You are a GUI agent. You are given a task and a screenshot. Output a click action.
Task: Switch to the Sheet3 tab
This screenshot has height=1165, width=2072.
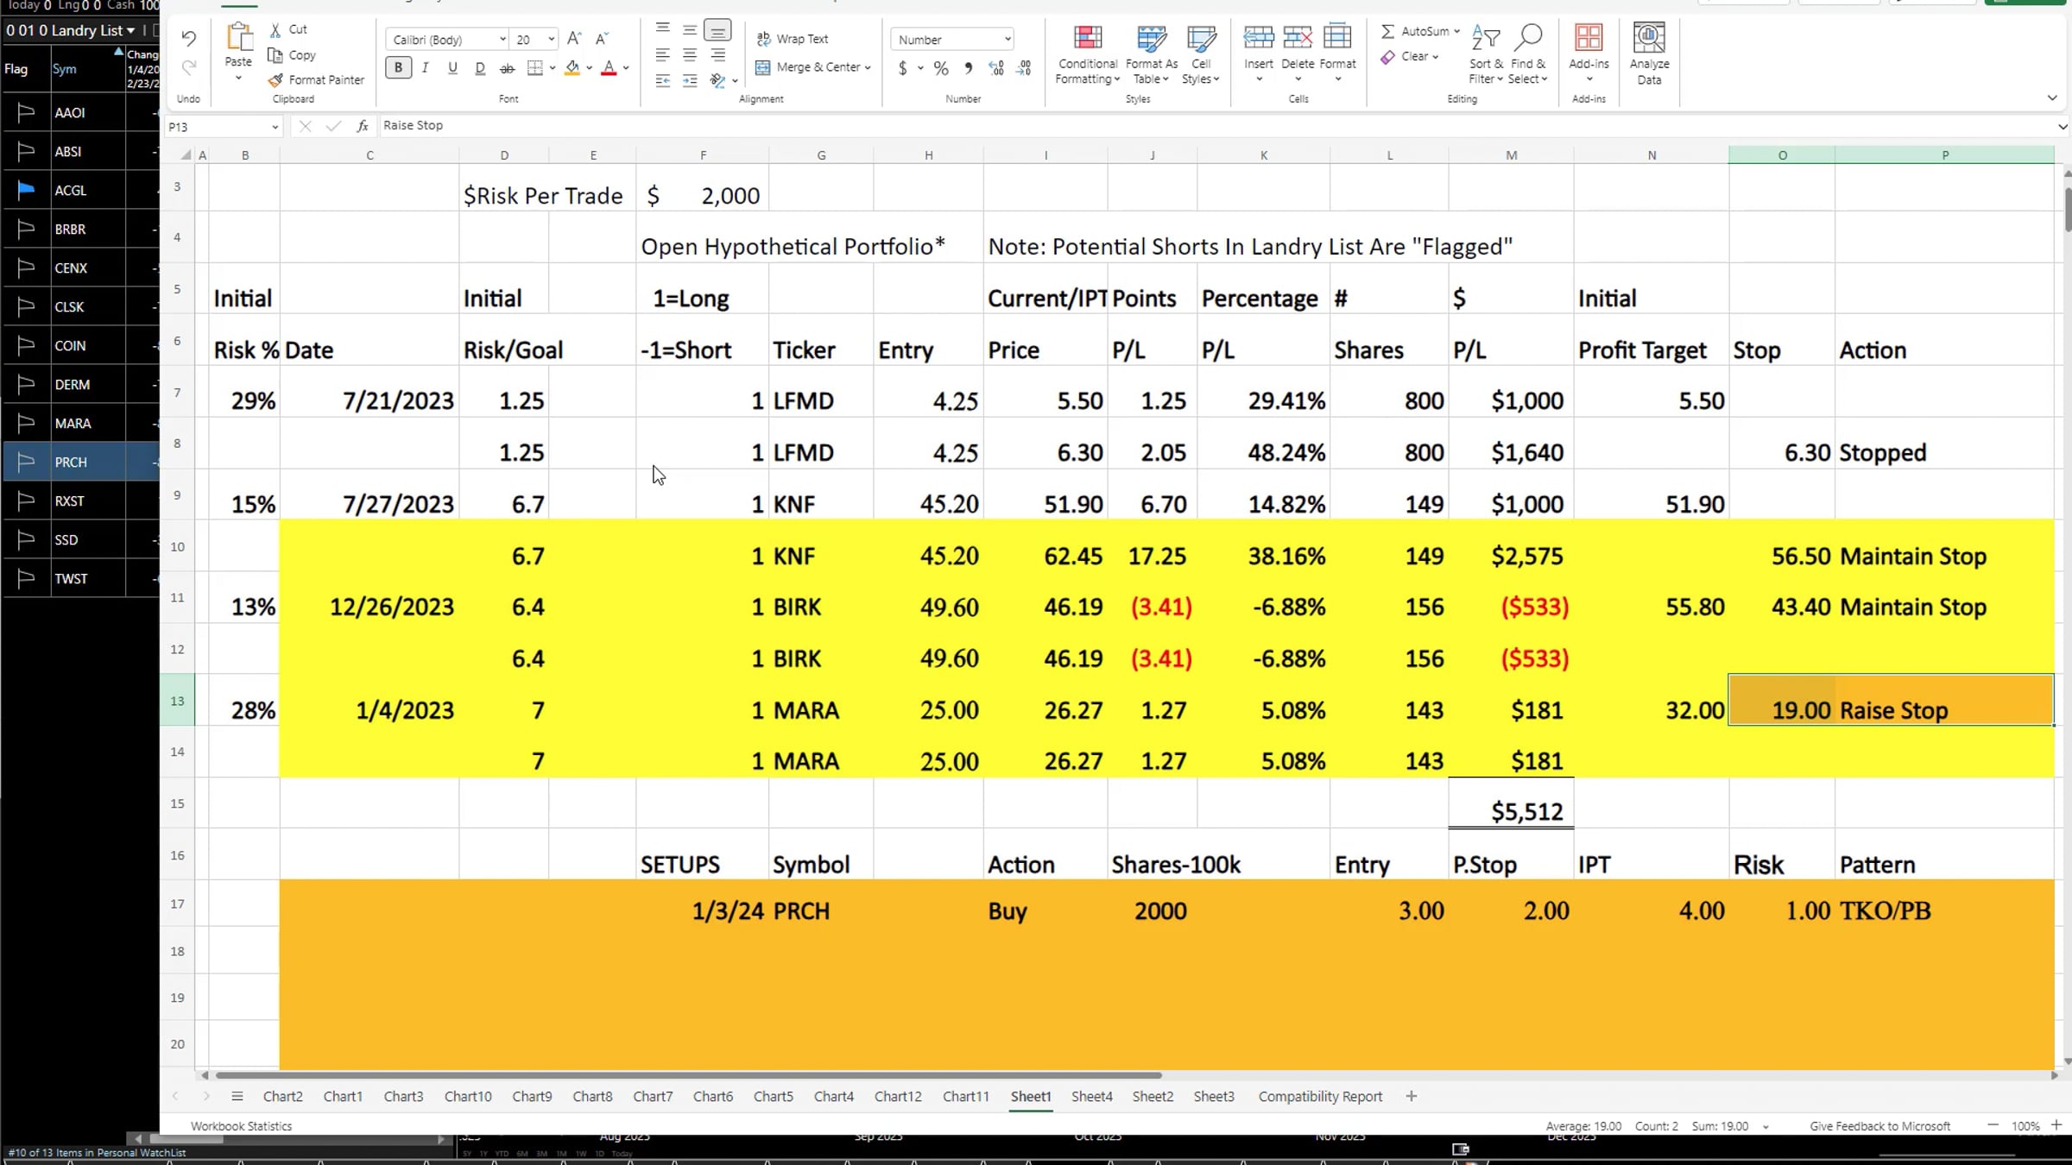(x=1214, y=1096)
